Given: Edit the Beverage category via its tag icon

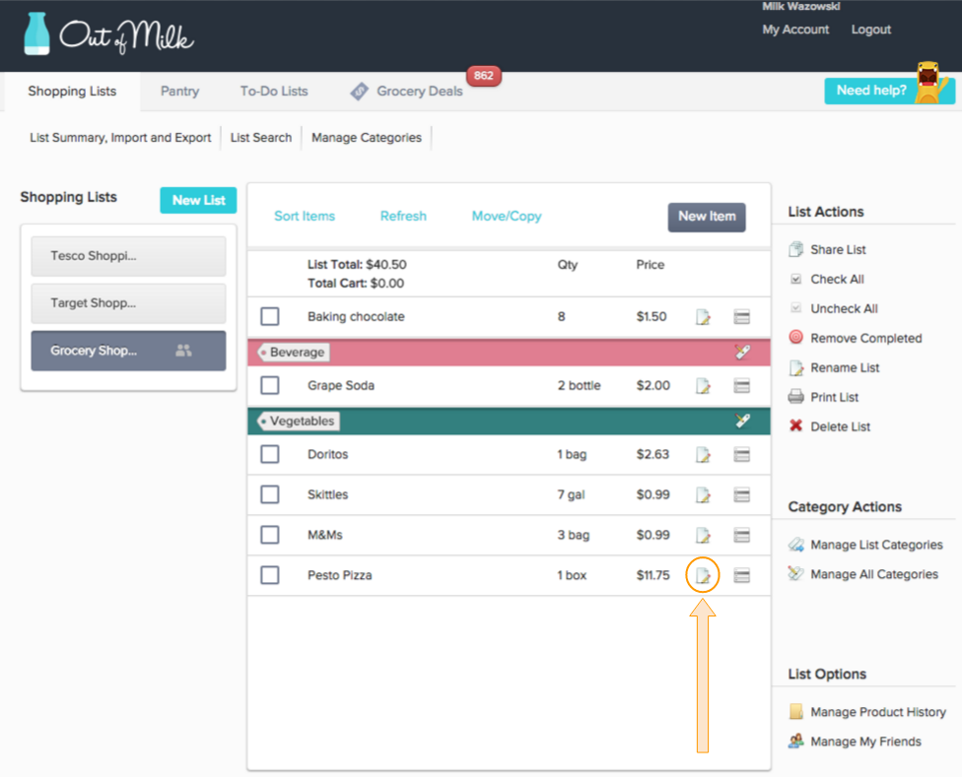Looking at the screenshot, I should tap(742, 352).
